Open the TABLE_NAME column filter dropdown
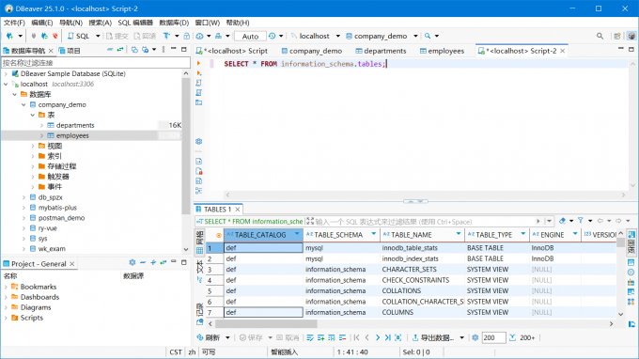 tap(459, 234)
